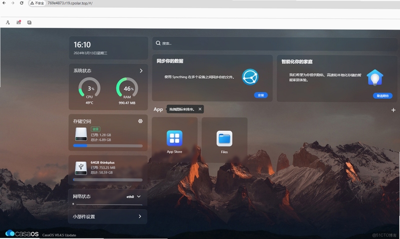
Task: Click the browser back arrow
Action: (x=4, y=3)
